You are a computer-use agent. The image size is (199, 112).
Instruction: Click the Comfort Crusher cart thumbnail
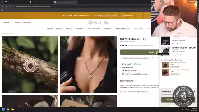tap(166, 51)
